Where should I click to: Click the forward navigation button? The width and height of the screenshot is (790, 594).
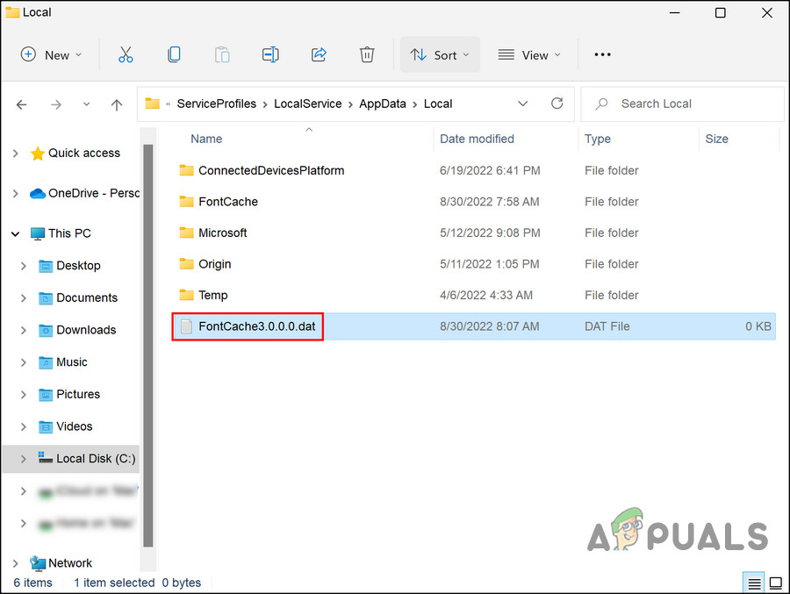point(56,104)
